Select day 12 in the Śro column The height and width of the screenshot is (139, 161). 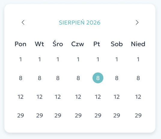tap(58, 97)
